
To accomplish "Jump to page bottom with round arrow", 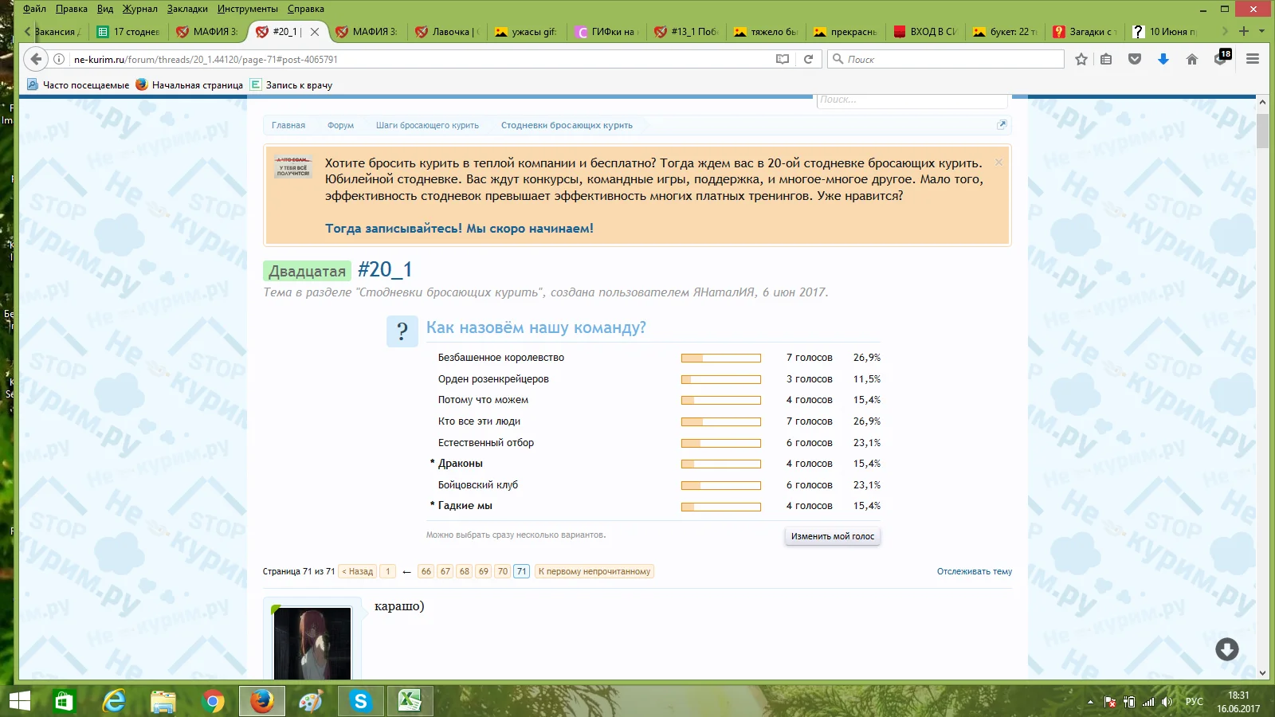I will (1227, 649).
